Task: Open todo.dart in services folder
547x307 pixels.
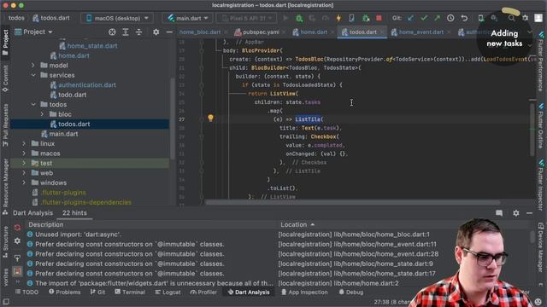Action: (x=72, y=95)
